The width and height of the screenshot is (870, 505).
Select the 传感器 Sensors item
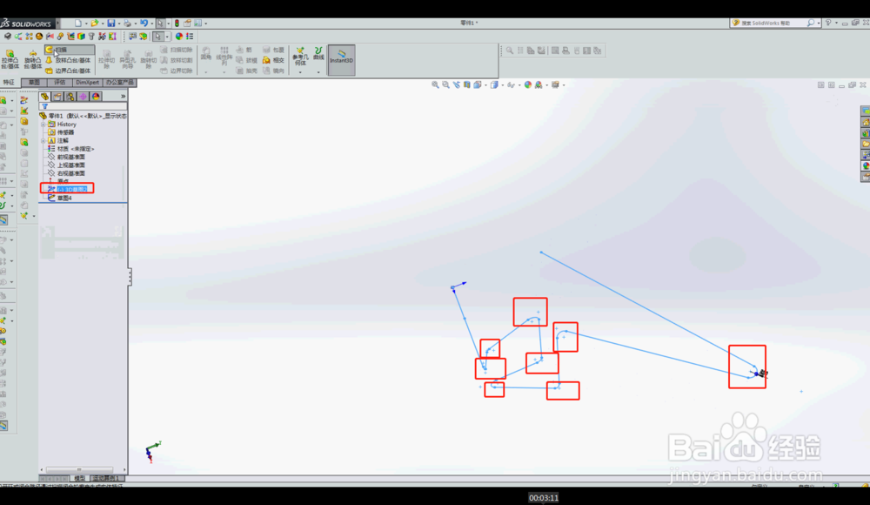61,132
